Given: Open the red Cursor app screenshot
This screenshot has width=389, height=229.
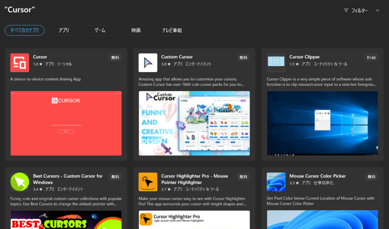Looking at the screenshot, I should click(66, 123).
